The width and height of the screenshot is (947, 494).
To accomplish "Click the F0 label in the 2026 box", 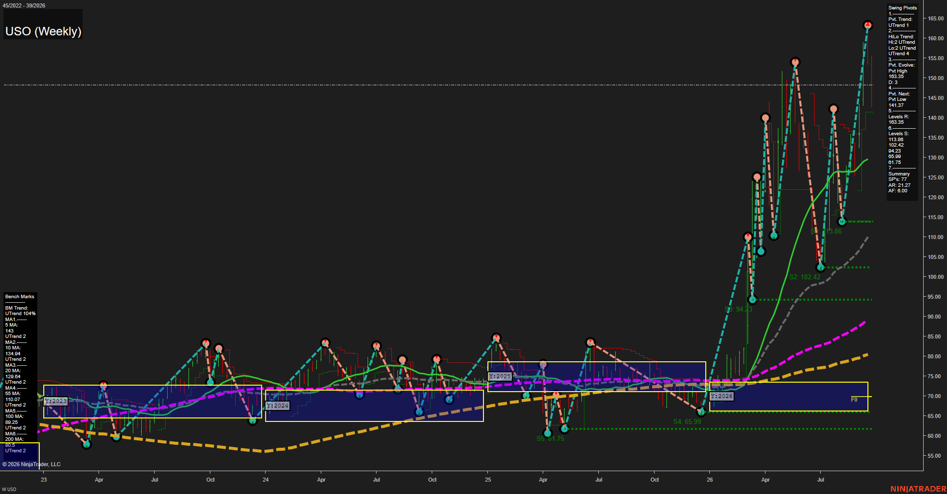I will 854,400.
